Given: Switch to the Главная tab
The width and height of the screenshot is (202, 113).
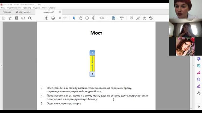Looking at the screenshot, I should pyautogui.click(x=7, y=12).
